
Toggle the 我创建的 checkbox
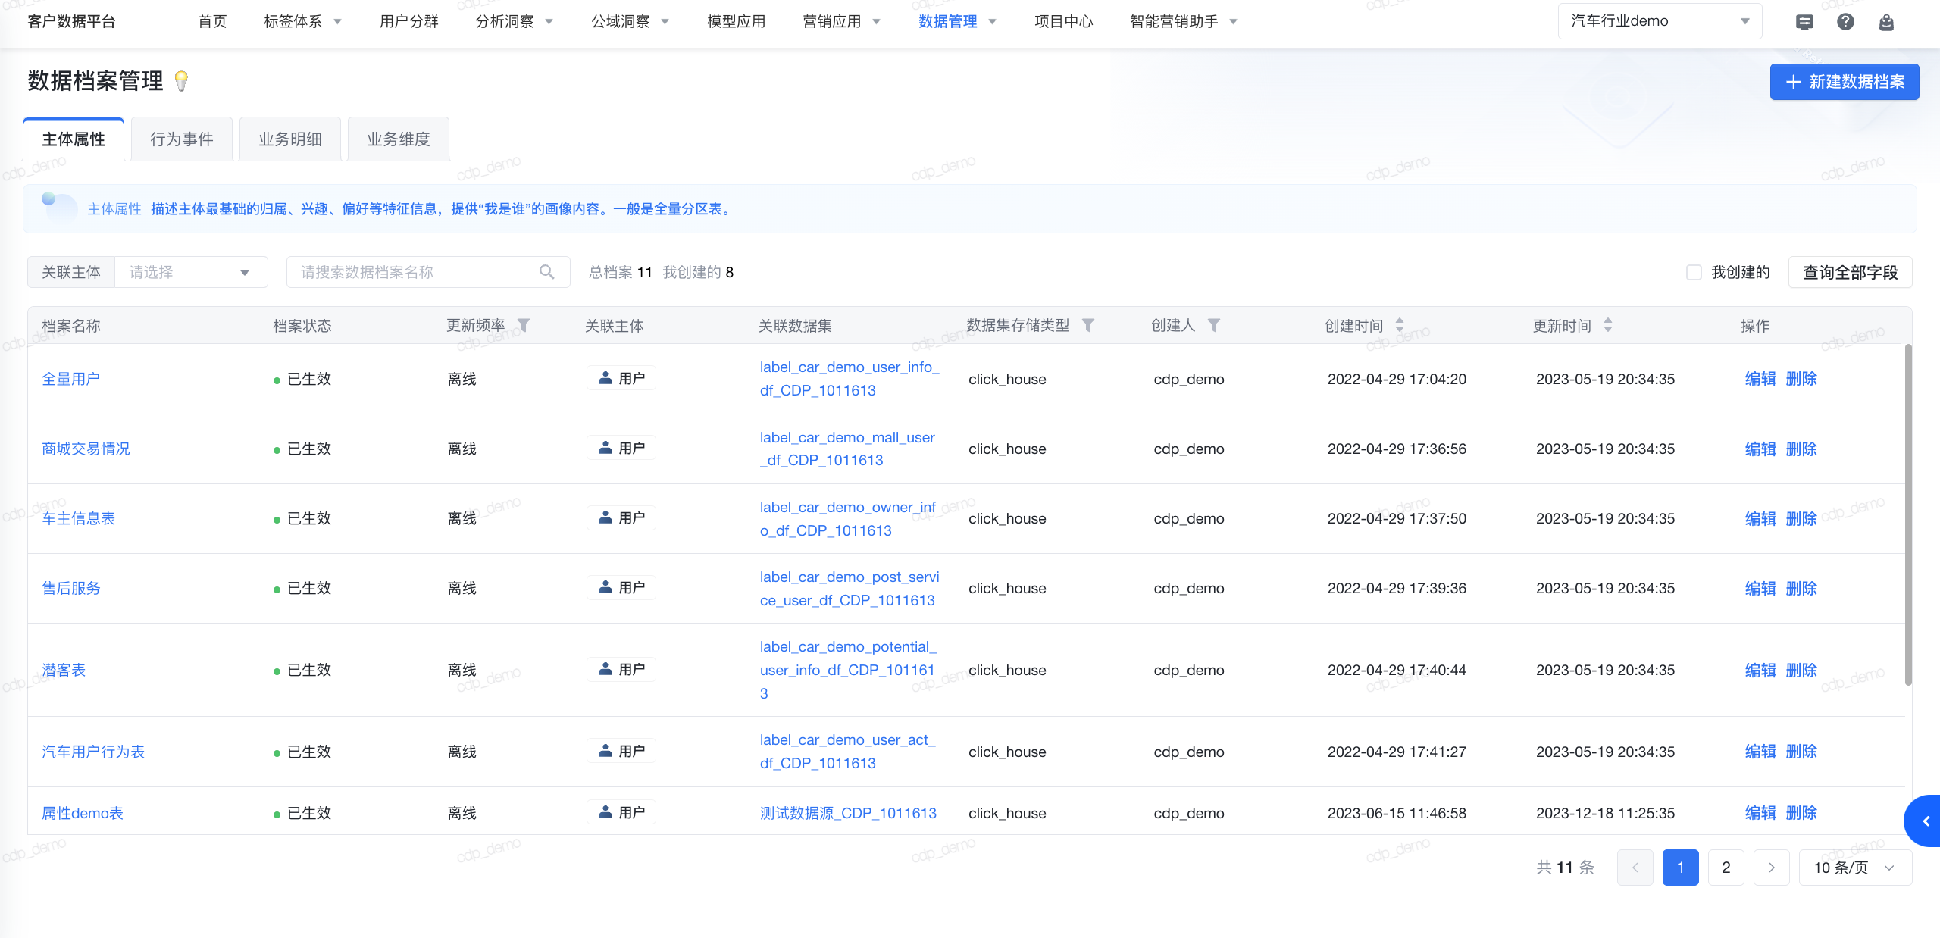point(1694,273)
